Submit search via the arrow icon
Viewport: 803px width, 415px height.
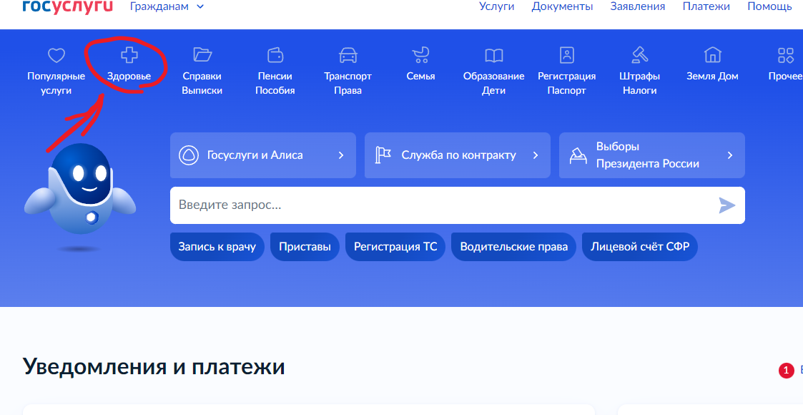pos(727,205)
